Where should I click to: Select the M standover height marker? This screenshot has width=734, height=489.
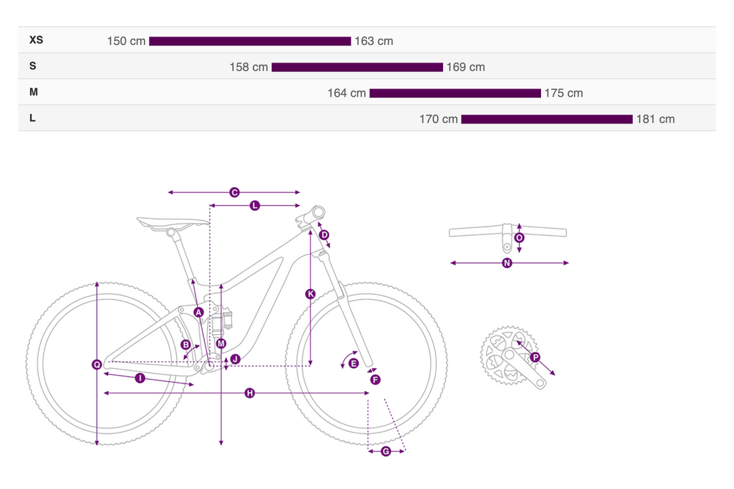[221, 344]
